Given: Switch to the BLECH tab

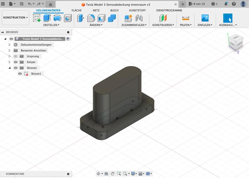Looking at the screenshot, I should pos(114,10).
